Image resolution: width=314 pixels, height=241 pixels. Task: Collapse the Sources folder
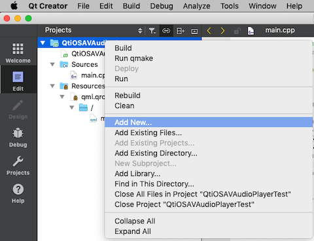[52, 64]
